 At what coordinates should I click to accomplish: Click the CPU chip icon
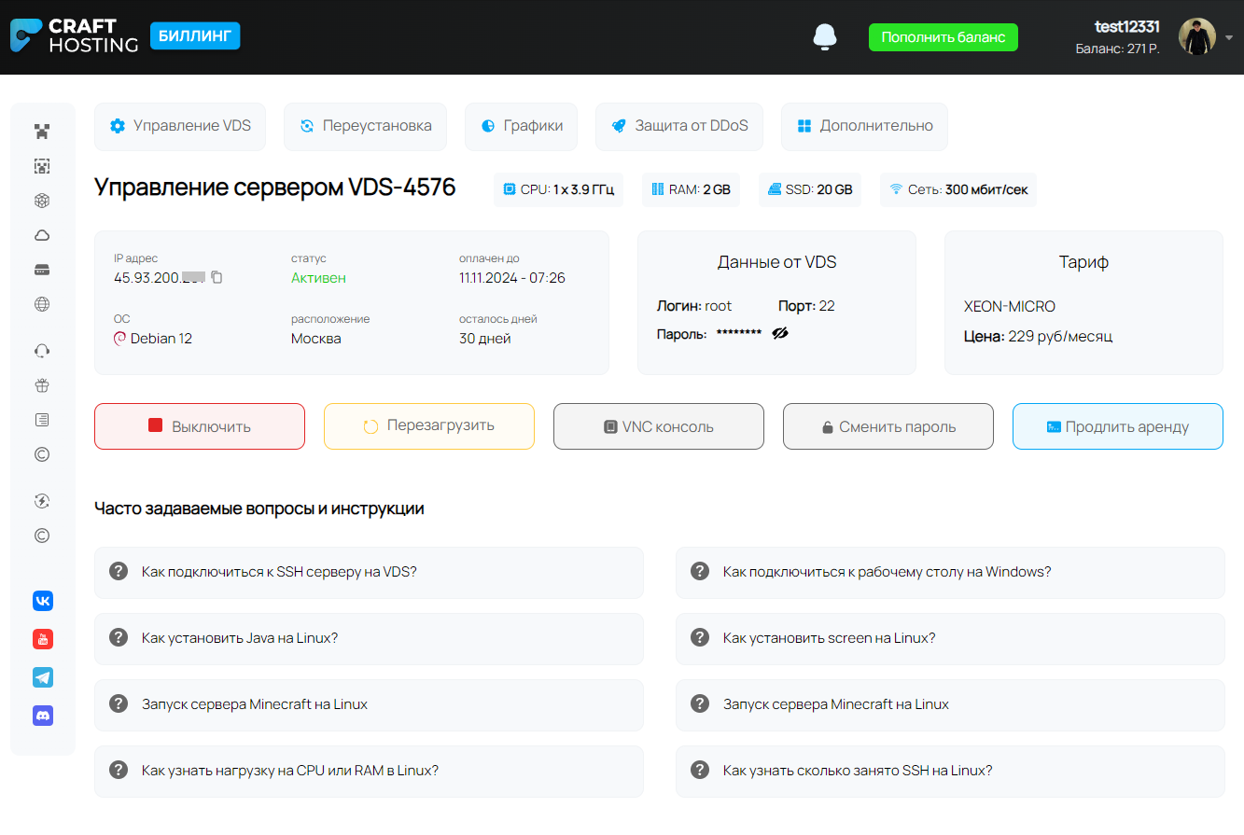[x=509, y=189]
